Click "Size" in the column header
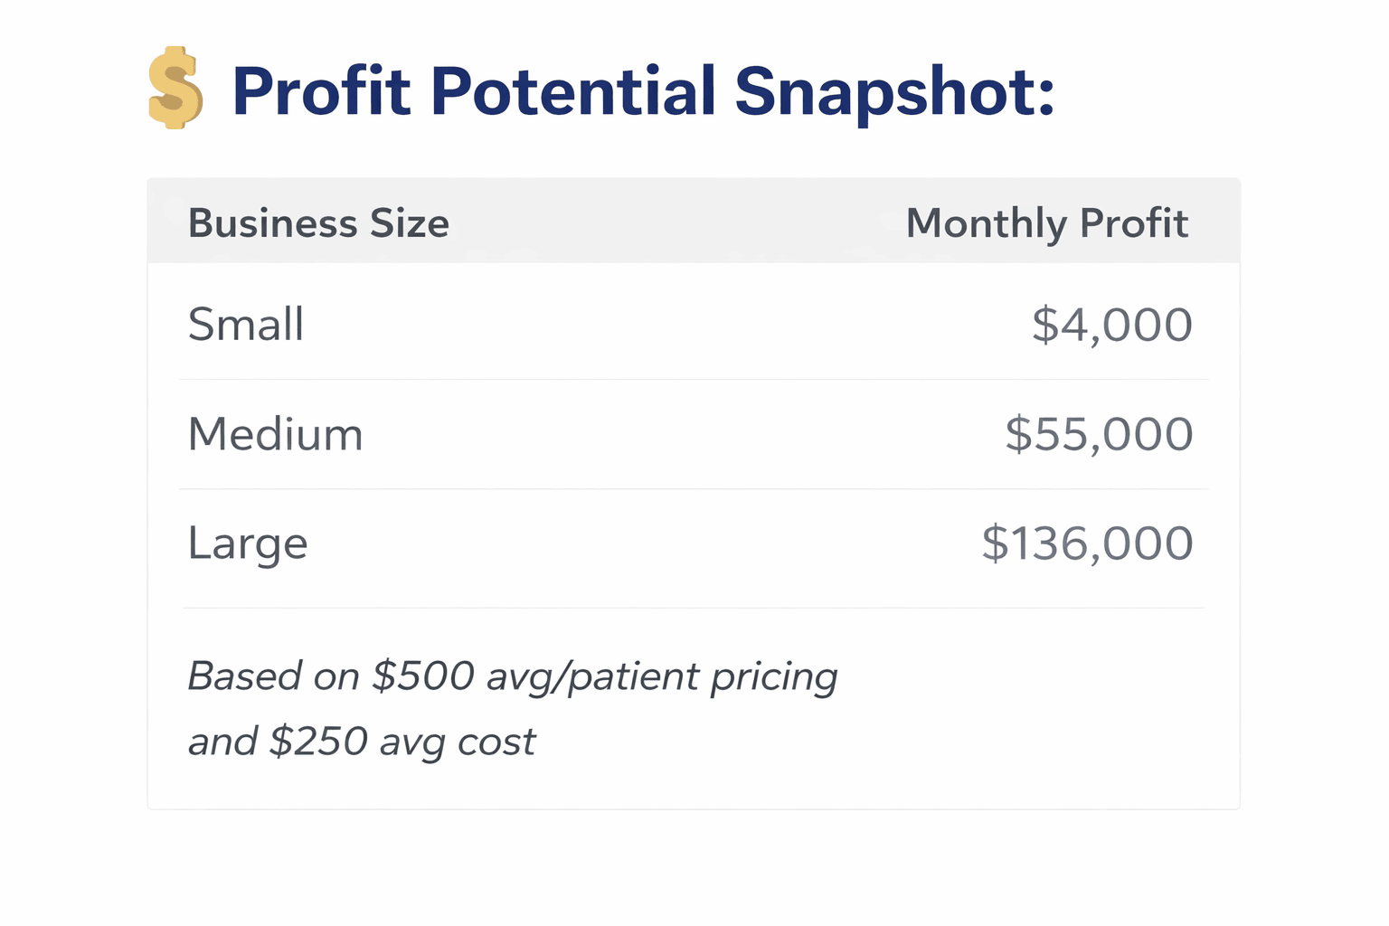This screenshot has width=1389, height=926. point(410,223)
